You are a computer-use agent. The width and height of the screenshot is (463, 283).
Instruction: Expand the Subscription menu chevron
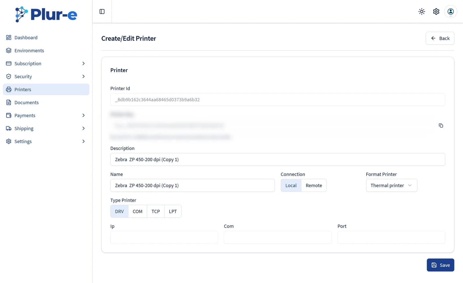pyautogui.click(x=83, y=63)
